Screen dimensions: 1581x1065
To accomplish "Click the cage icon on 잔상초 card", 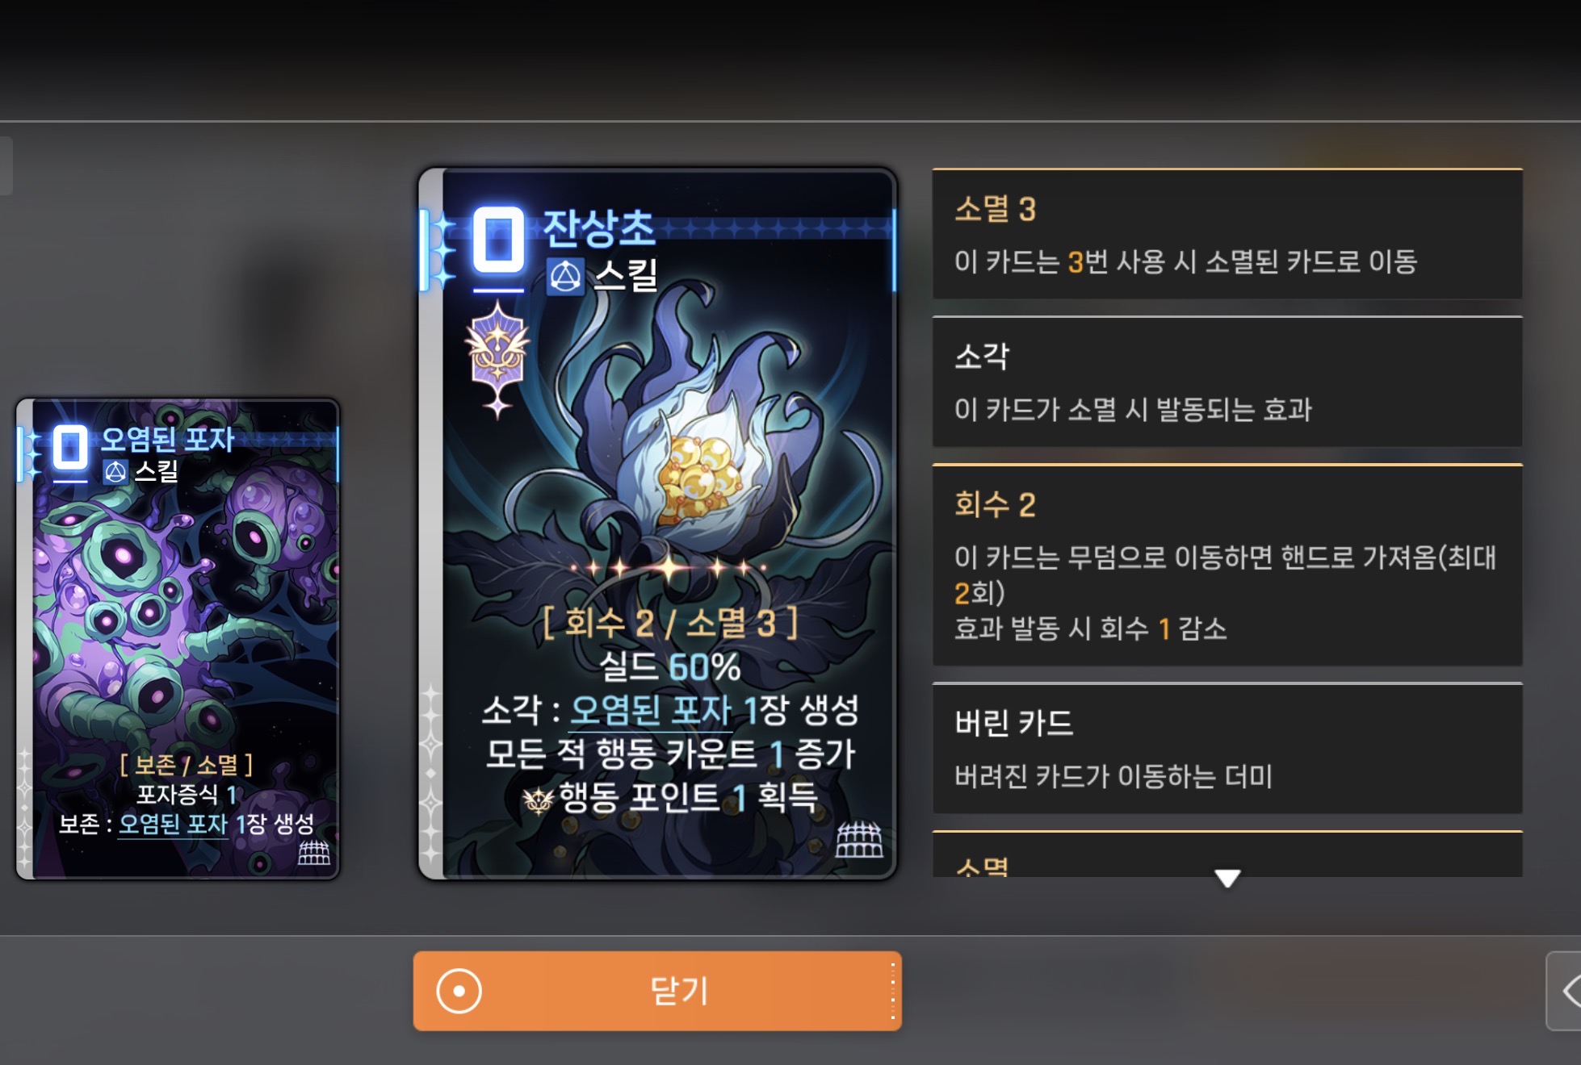I will [859, 840].
